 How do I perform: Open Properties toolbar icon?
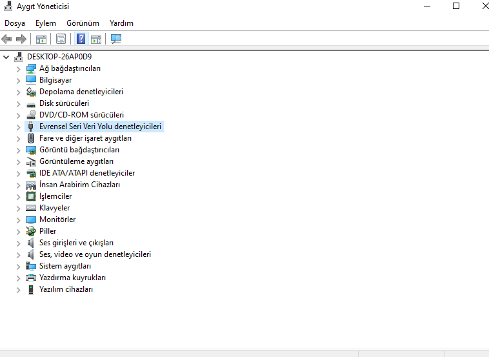tap(61, 39)
